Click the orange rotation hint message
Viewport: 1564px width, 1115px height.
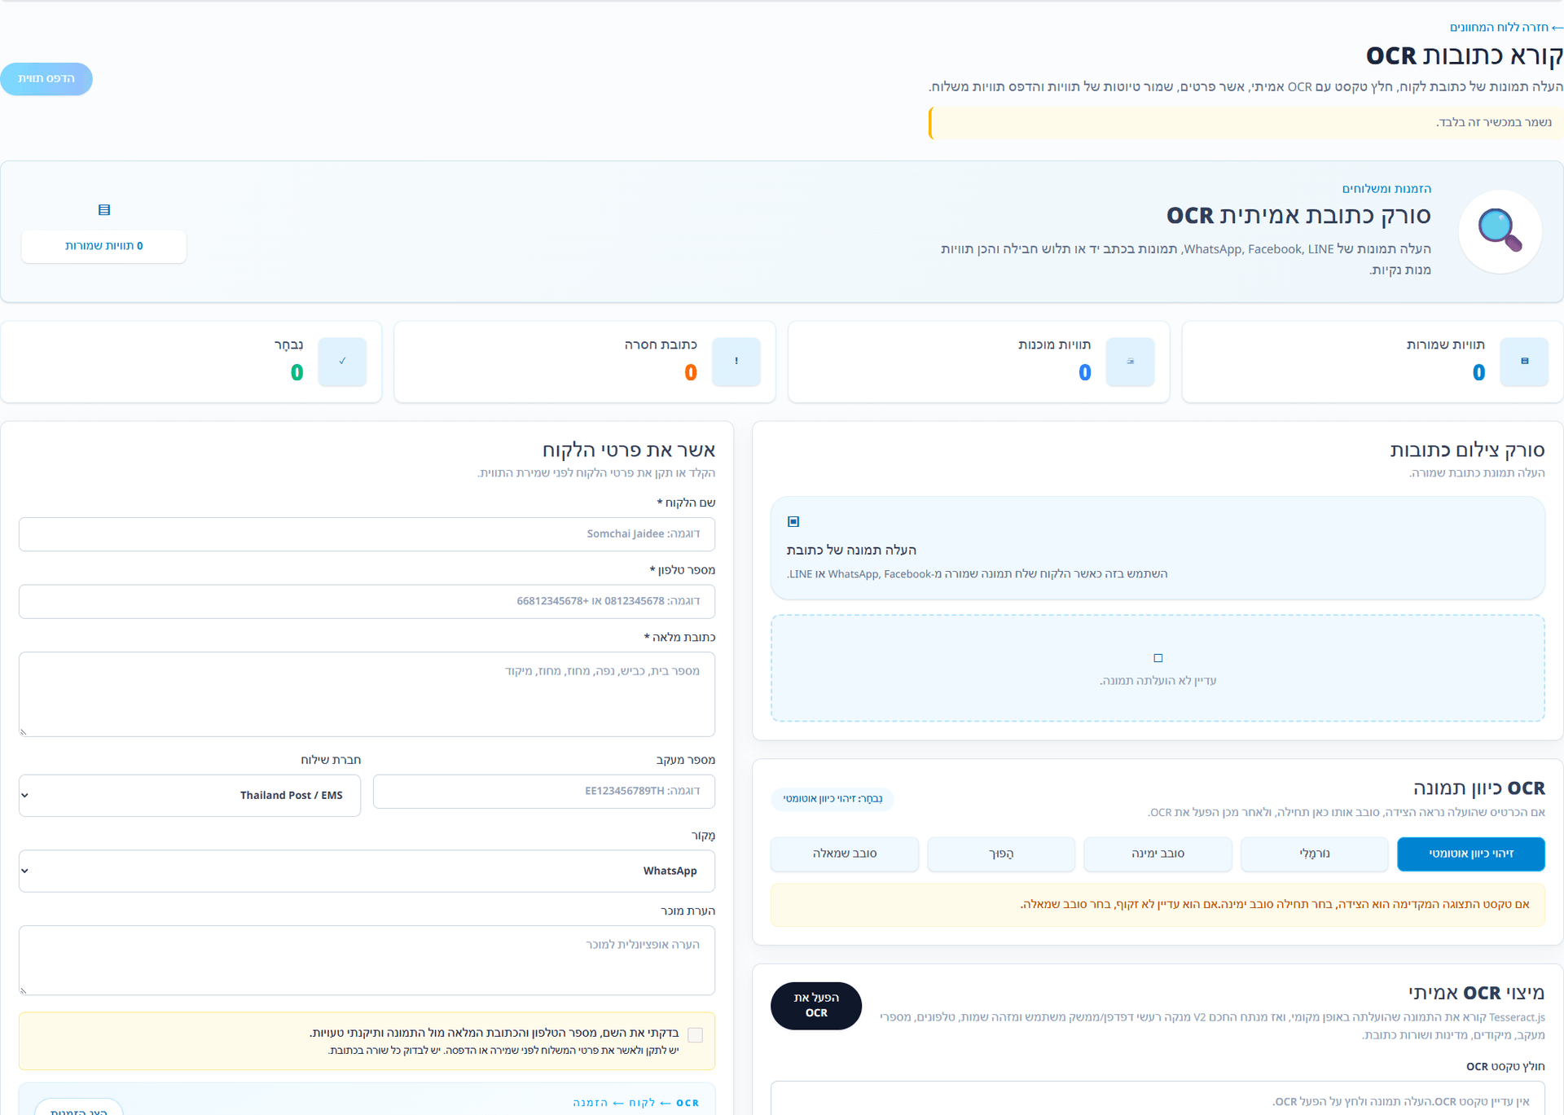1158,905
